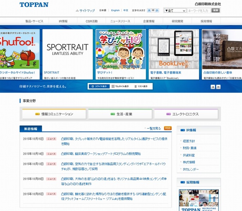Open 情報コミュニケーション business field
The width and height of the screenshot is (242, 211).
coord(54,114)
